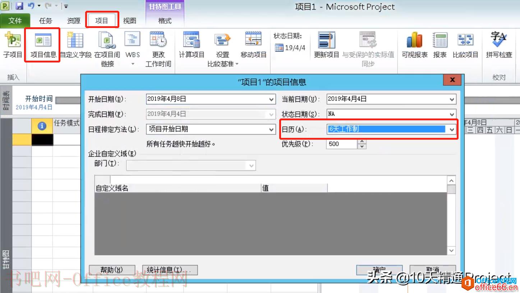Viewport: 520px width, 293px height.
Task: Open the Customize Quick Access Toolbar dropdown
Action: [66, 6]
